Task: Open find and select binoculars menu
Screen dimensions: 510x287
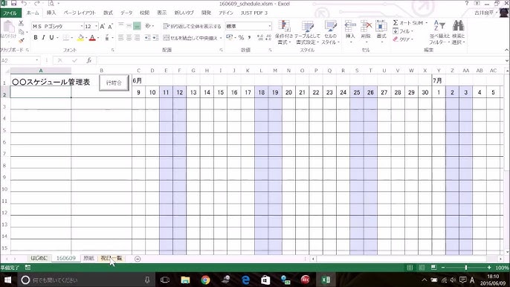Action: click(458, 33)
